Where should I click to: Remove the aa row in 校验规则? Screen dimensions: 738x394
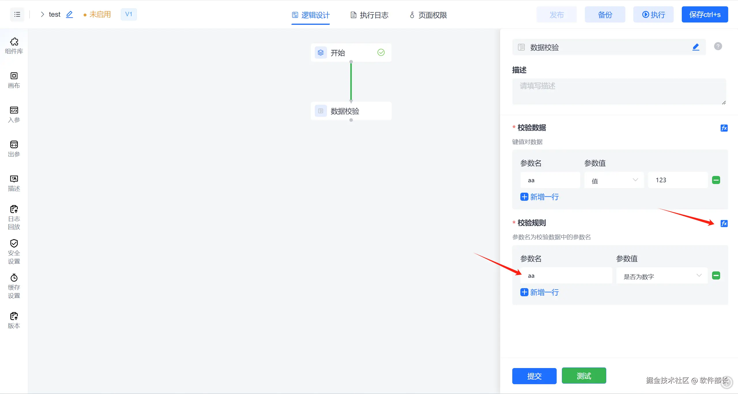pos(716,275)
